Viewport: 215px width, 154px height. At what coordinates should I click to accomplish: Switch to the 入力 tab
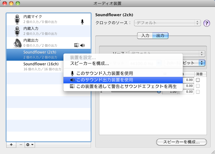[145, 36]
